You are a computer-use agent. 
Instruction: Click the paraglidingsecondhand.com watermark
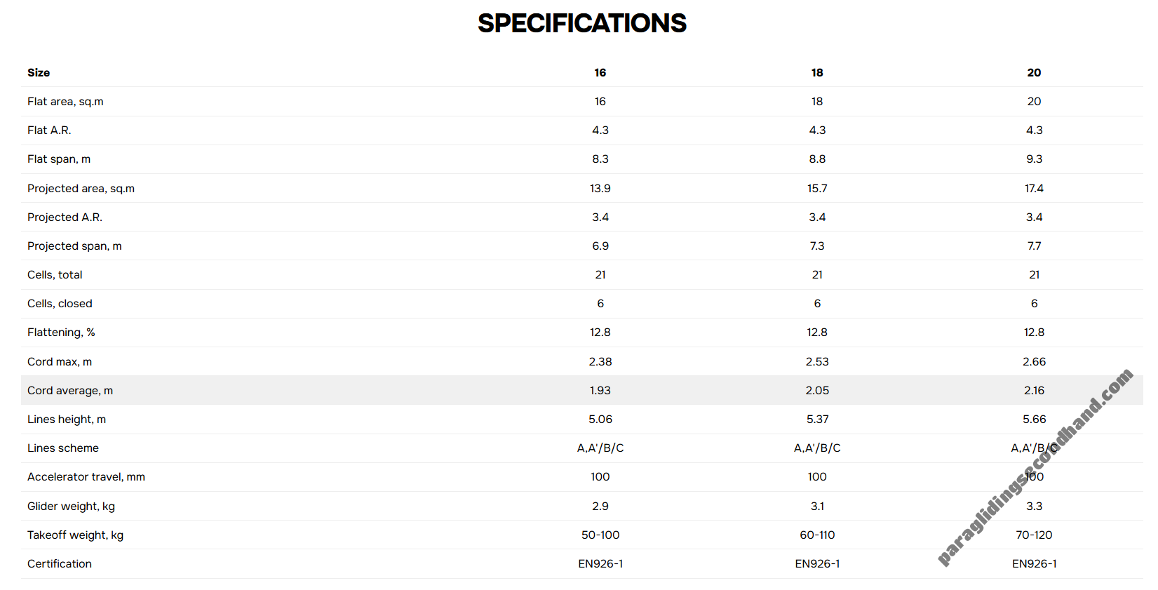(x=1035, y=467)
